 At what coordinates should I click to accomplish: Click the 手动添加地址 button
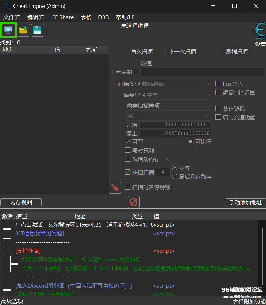245,202
